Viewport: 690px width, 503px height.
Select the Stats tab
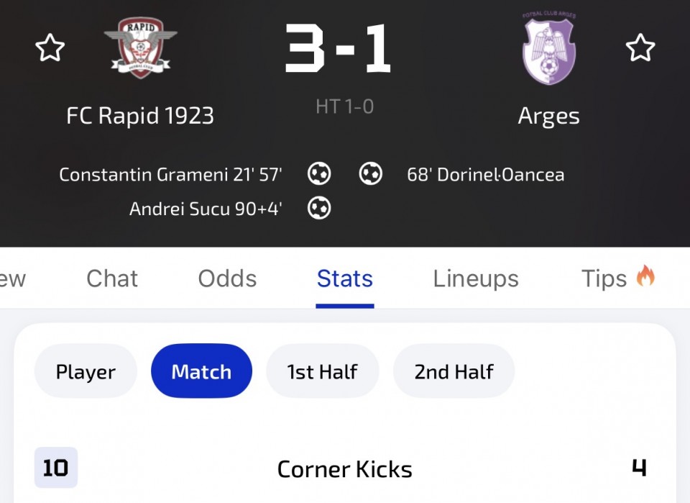click(345, 278)
